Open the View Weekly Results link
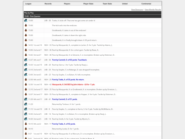The width and height of the screenshot is (185, 139). (153, 10)
